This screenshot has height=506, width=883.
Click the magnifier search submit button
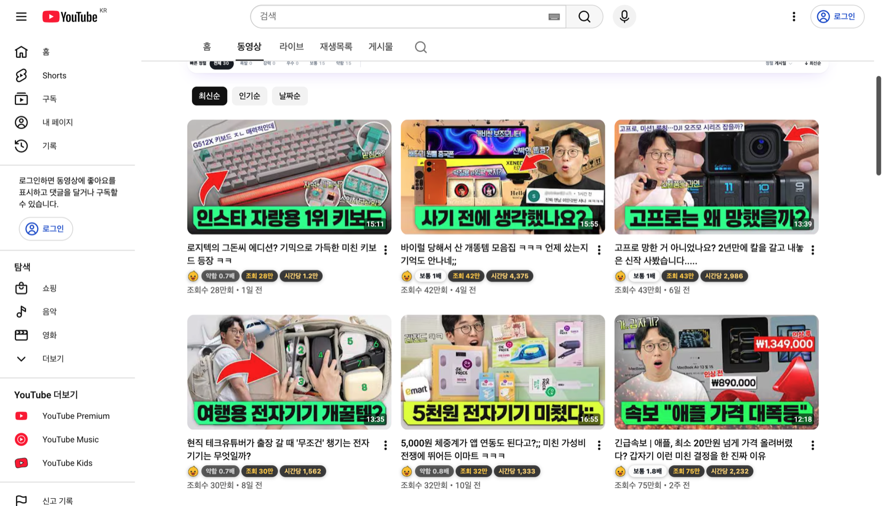click(x=584, y=17)
